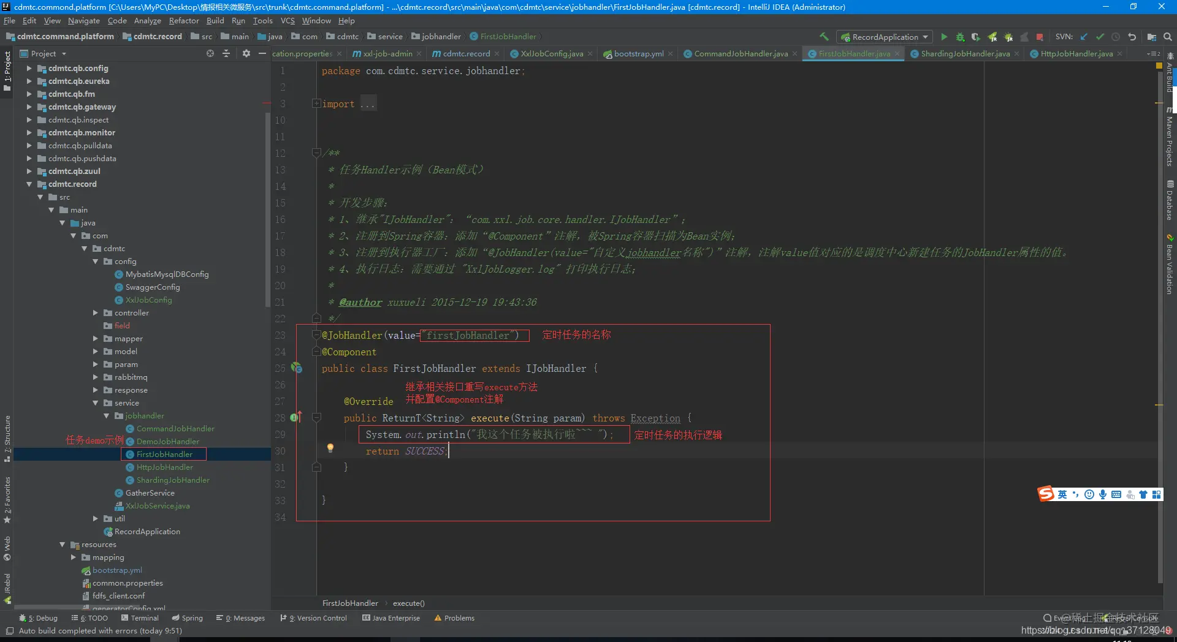
Task: Open the Version Control tool window
Action: point(313,618)
